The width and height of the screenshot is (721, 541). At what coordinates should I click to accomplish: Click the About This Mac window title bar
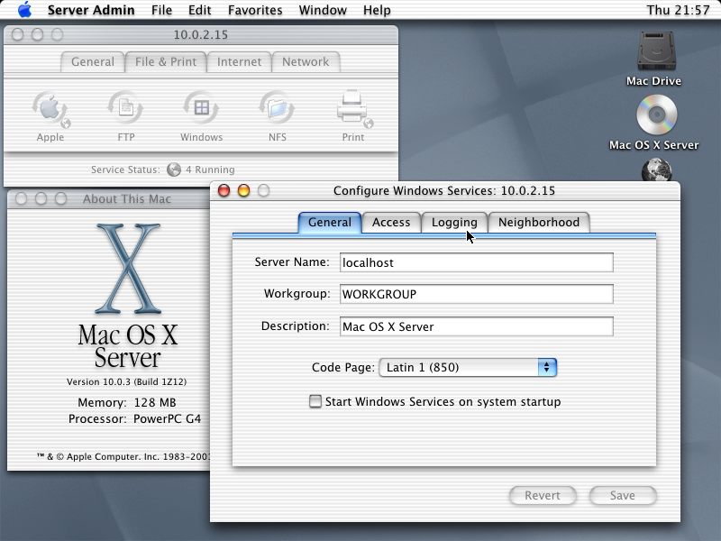108,198
